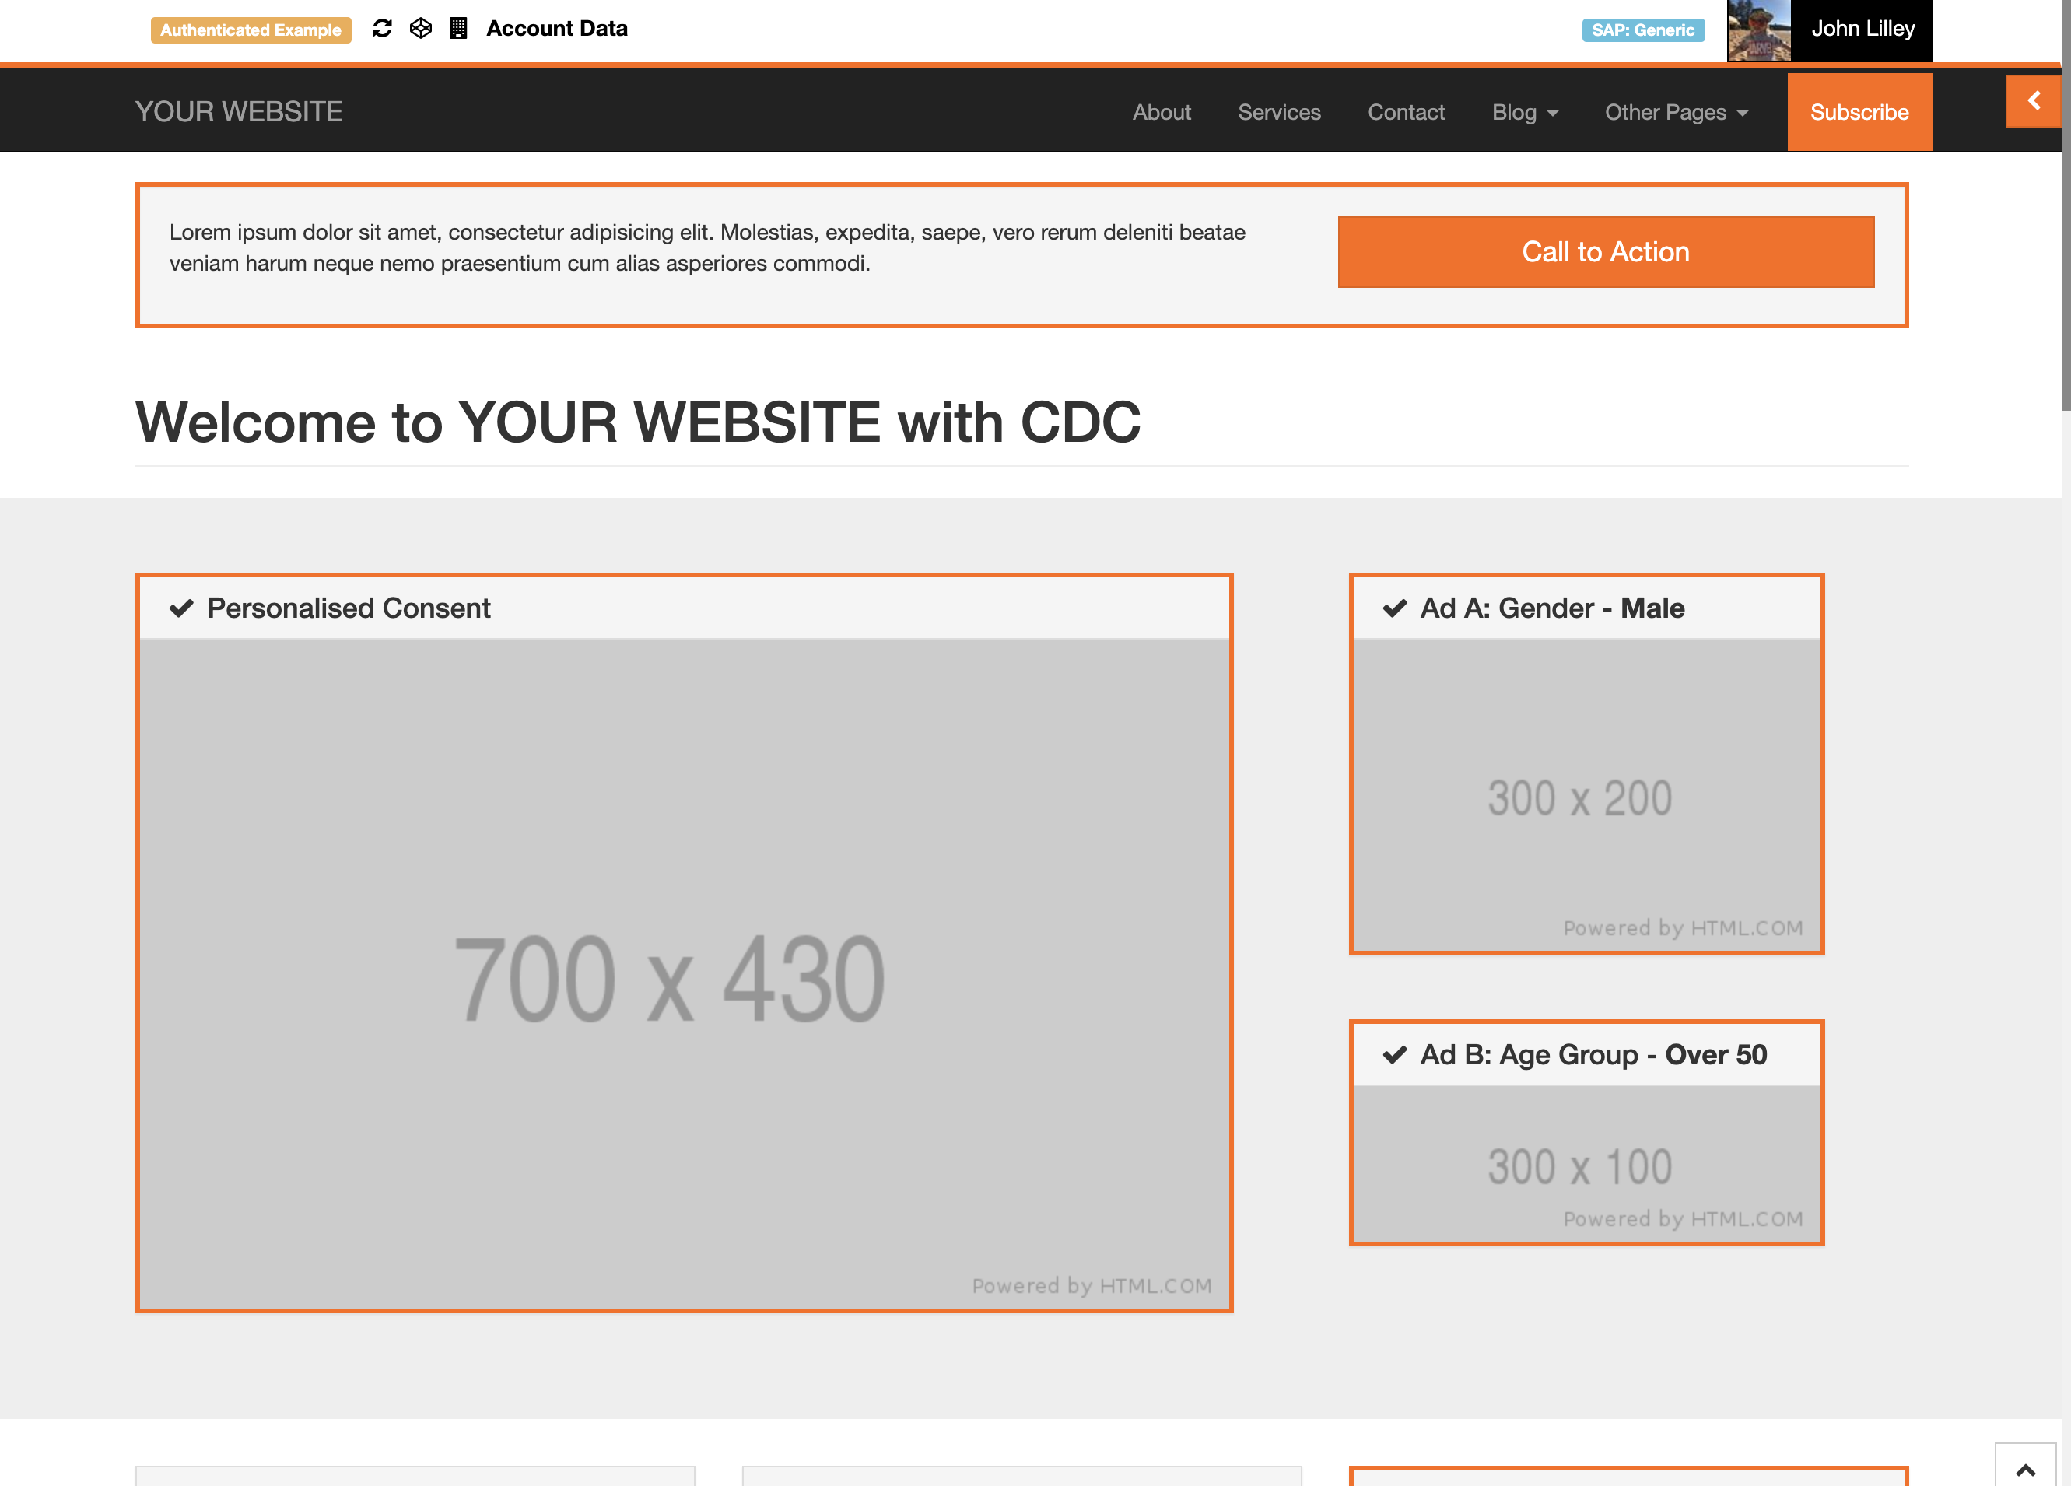Click the YOUR WEBSITE brand link
The height and width of the screenshot is (1486, 2071).
pyautogui.click(x=240, y=111)
